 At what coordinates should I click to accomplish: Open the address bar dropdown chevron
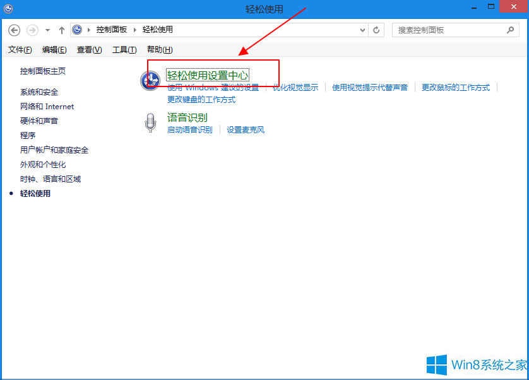[363, 30]
